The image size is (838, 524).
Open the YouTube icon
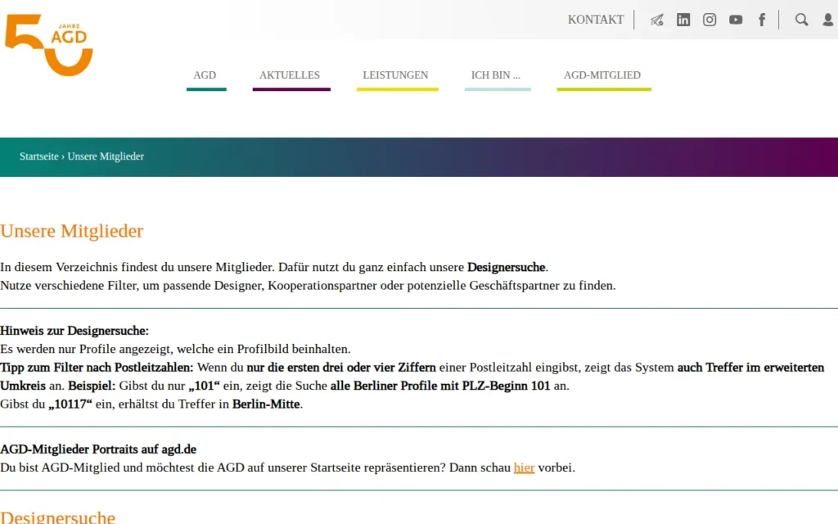click(736, 20)
